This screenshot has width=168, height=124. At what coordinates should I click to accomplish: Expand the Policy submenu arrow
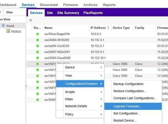[x=101, y=114]
